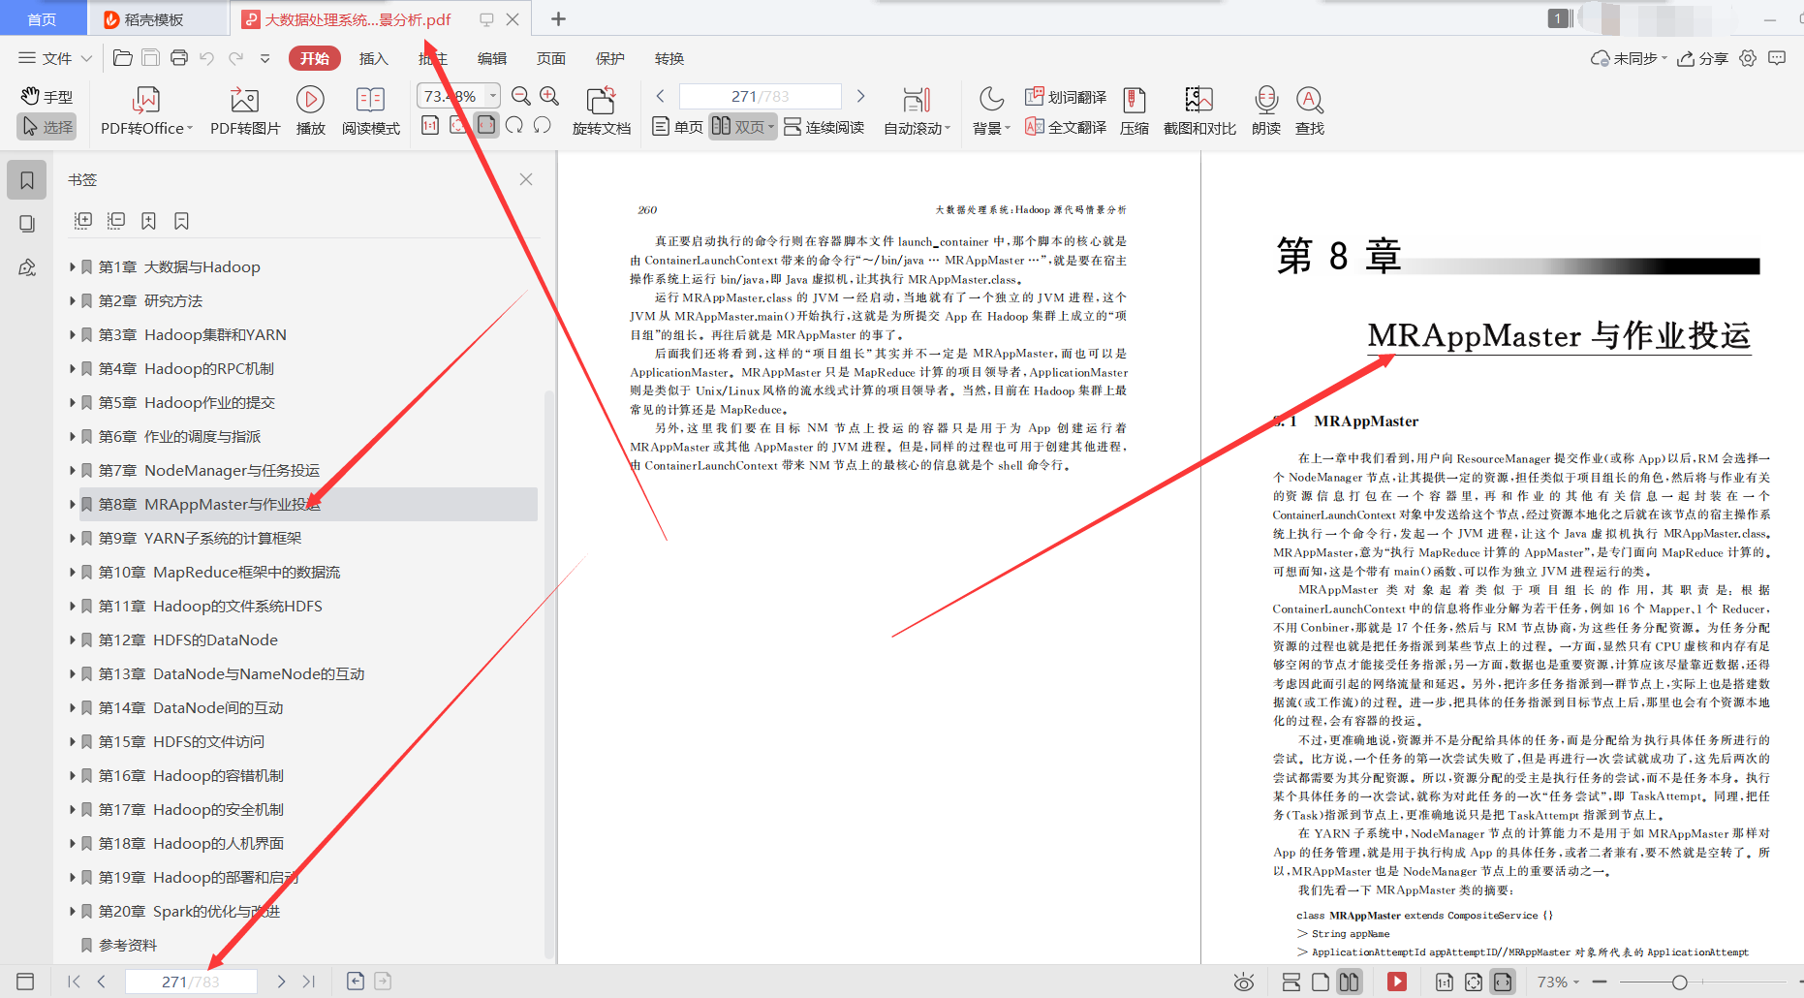
Task: Switch to the 保护 ribbon tab
Action: [610, 58]
